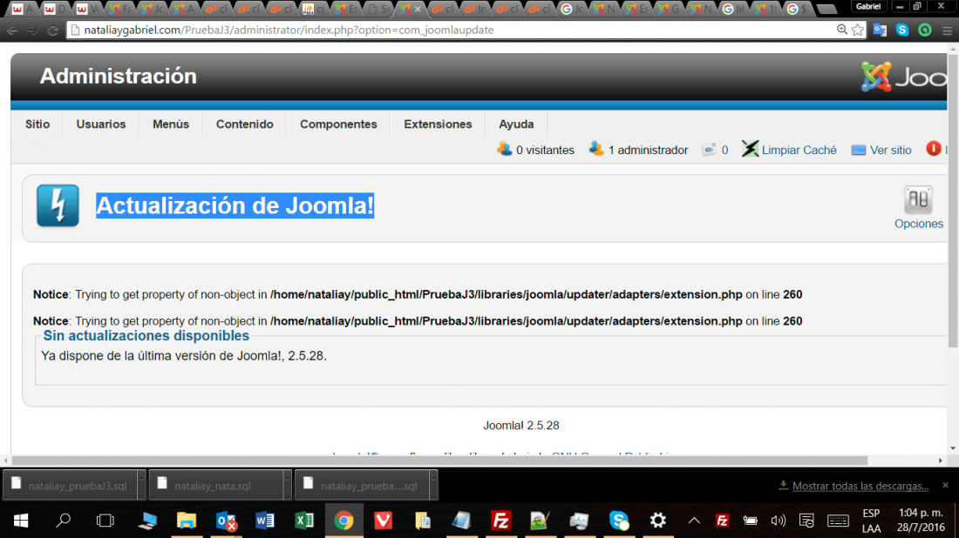Click the vertical page scrollbar
Viewport: 959px width, 538px height.
click(953, 201)
